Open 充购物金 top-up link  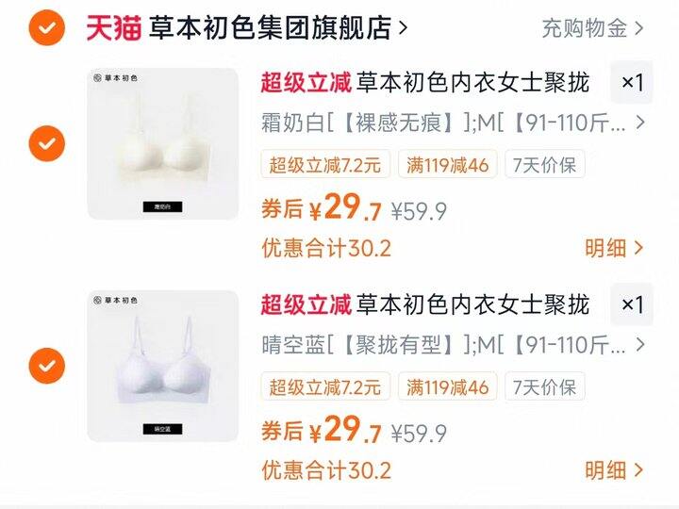592,28
